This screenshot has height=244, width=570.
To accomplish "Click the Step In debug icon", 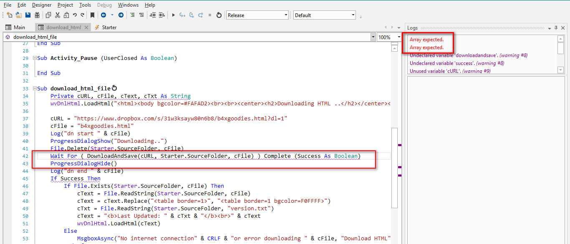I will 182,15.
